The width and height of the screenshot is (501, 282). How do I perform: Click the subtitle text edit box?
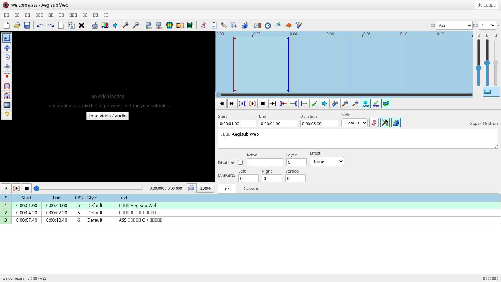358,139
